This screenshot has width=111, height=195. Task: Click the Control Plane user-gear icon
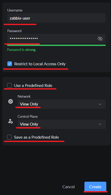tap(11, 121)
